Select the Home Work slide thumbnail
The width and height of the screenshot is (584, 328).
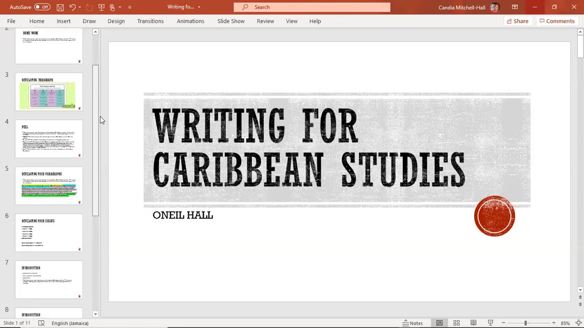coord(49,46)
